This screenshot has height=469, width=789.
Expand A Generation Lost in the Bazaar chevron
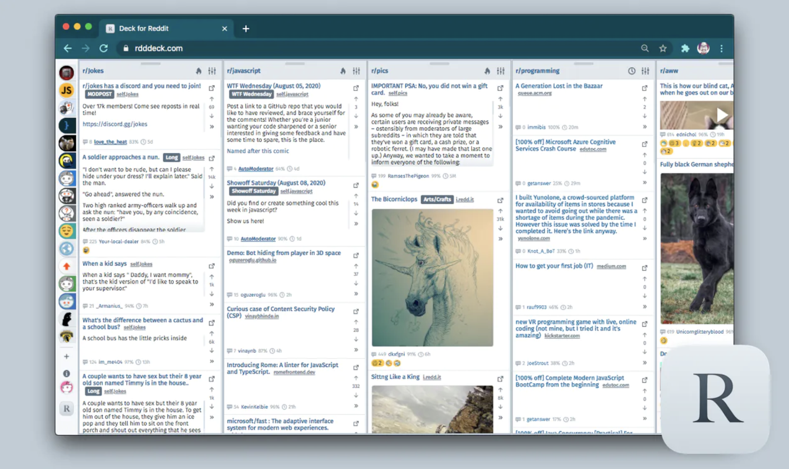pyautogui.click(x=645, y=127)
